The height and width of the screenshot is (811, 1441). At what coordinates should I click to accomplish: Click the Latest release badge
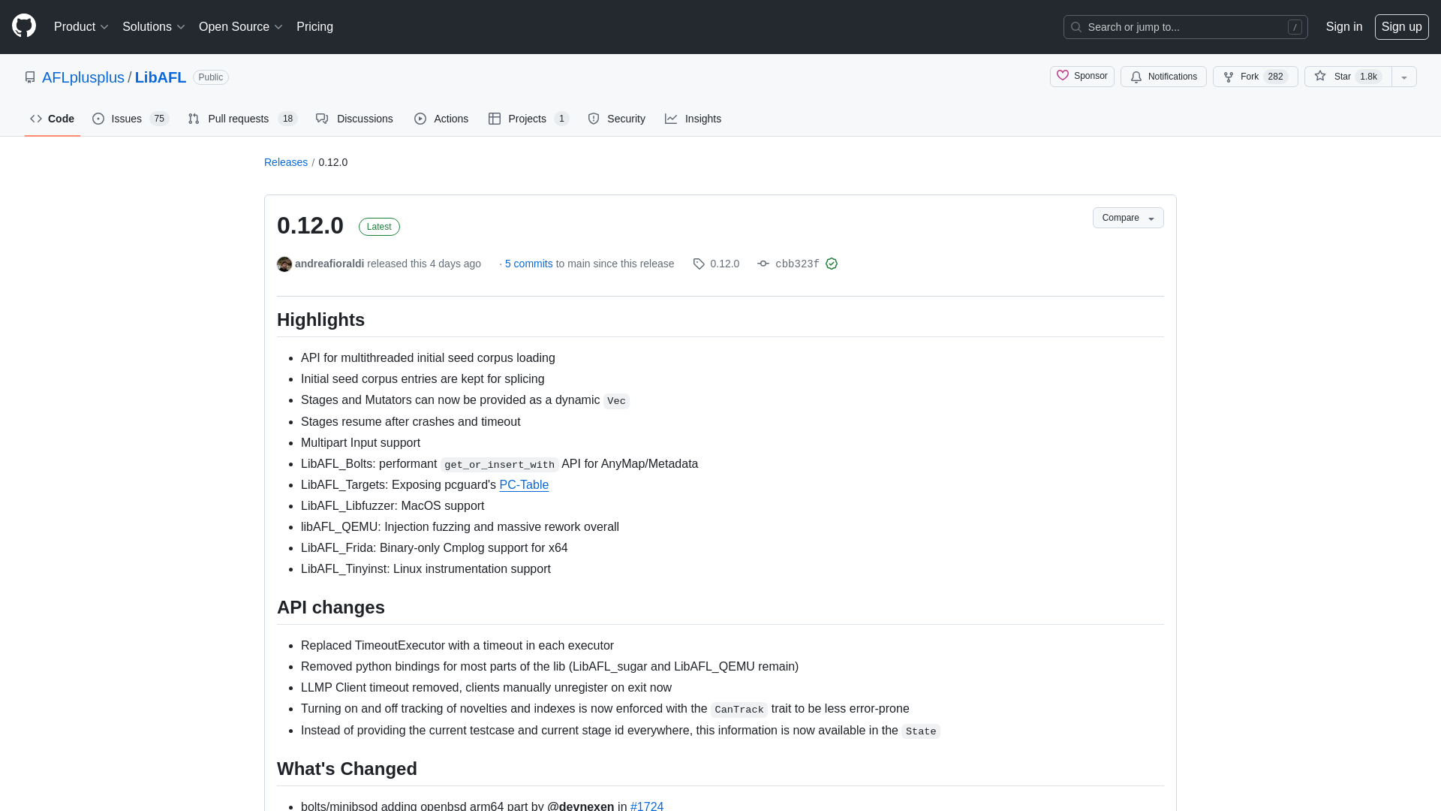pyautogui.click(x=379, y=227)
